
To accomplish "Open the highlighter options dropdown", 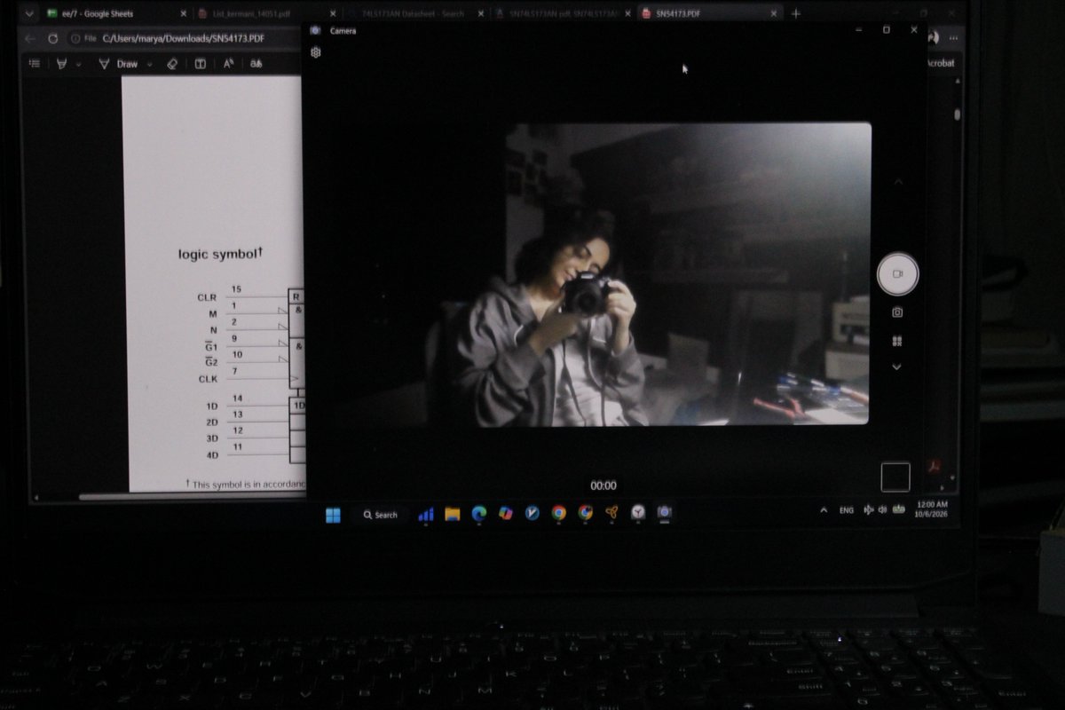I will click(x=78, y=65).
